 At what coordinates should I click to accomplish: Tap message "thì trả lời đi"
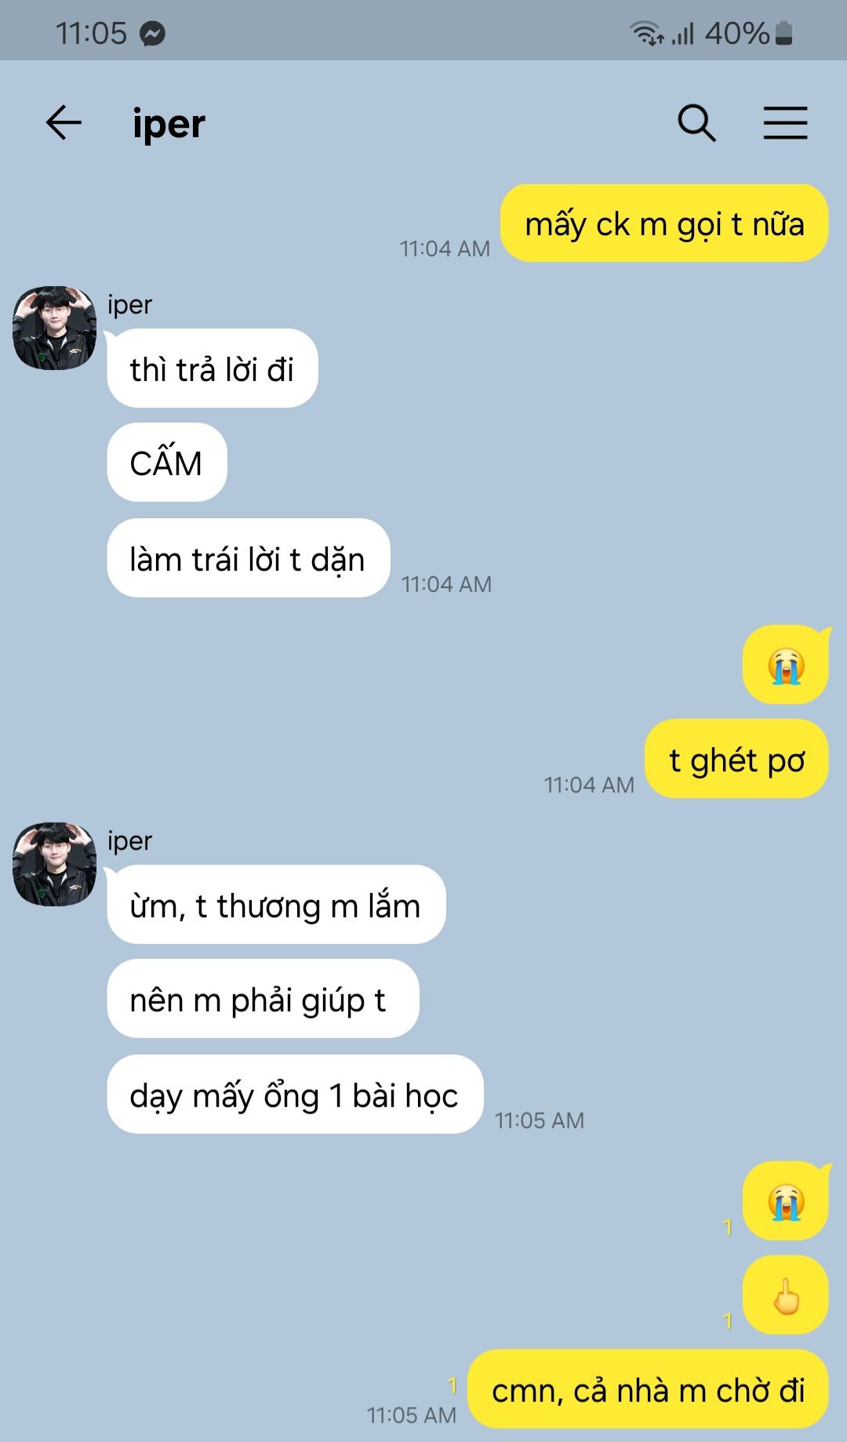(x=213, y=369)
